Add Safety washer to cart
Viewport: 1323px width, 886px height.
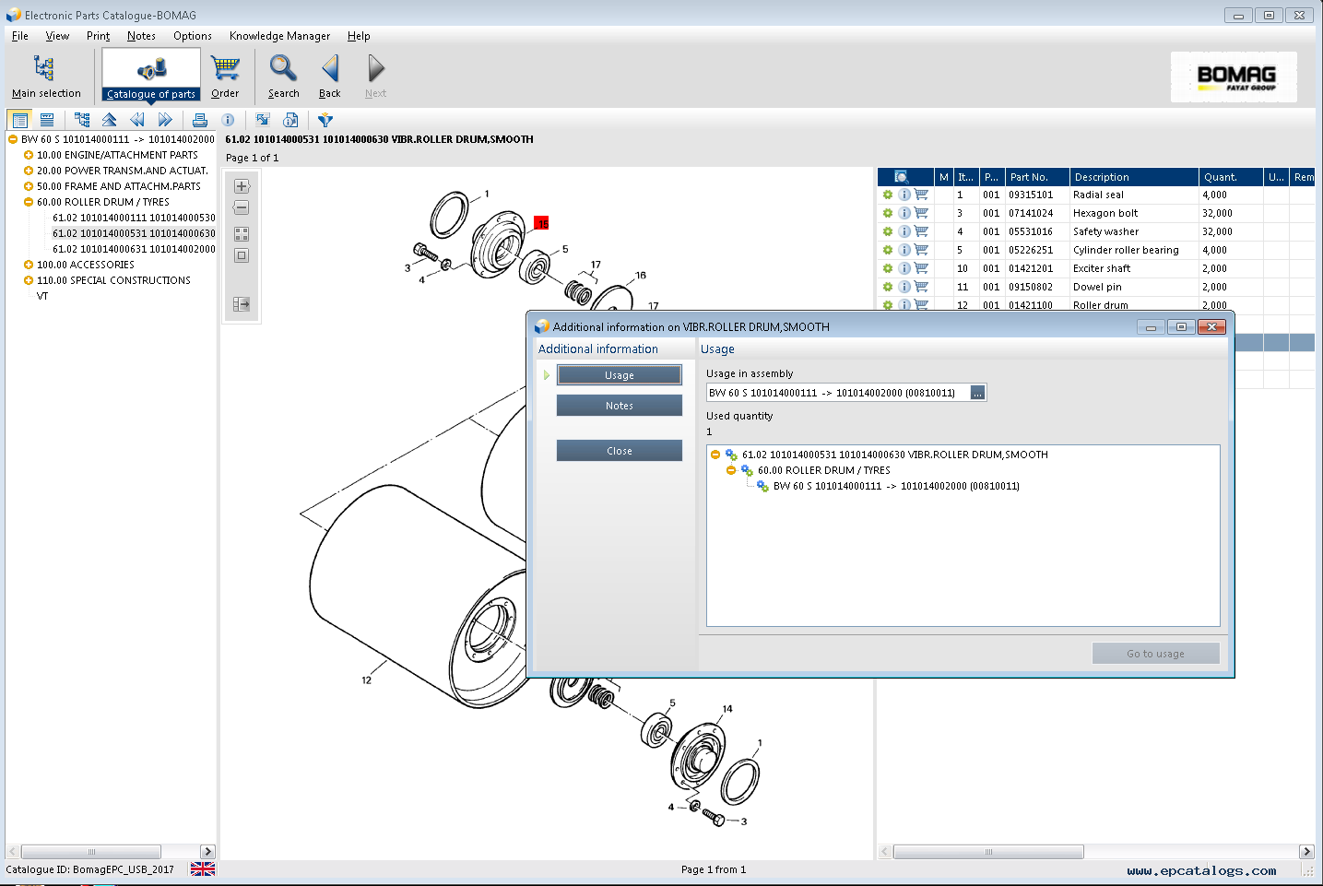tap(921, 231)
